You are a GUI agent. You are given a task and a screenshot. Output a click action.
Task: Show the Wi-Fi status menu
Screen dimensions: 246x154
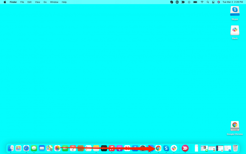tap(202, 2)
